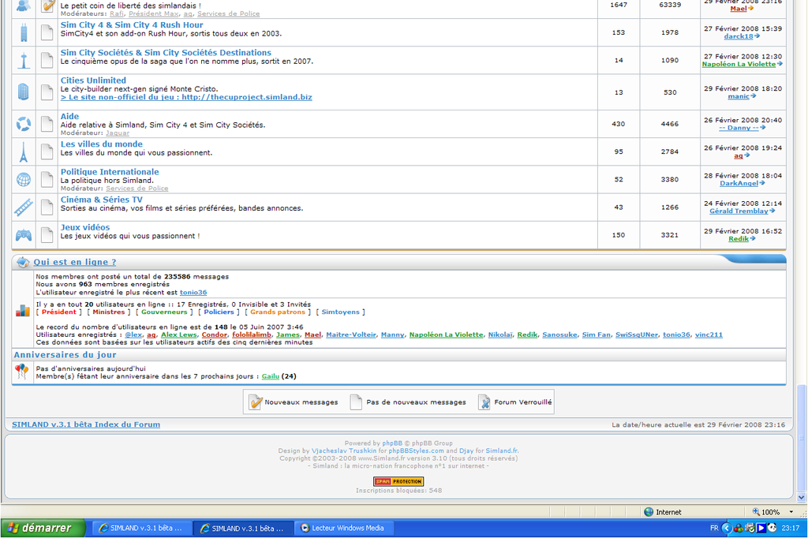
Task: Click the building icon beside Cities Unlimited
Action: [x=24, y=92]
